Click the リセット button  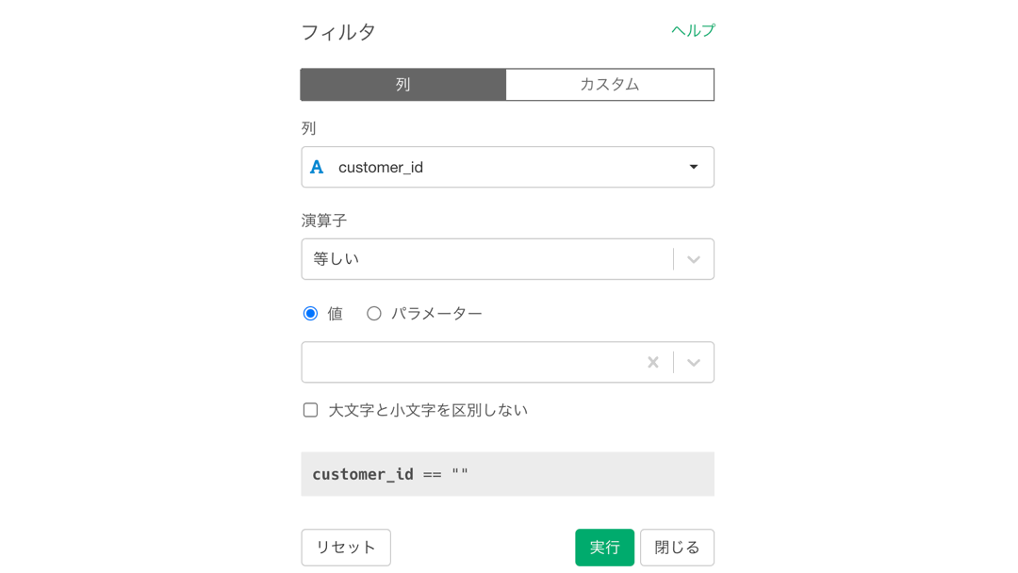pyautogui.click(x=346, y=548)
